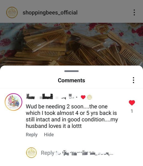The image size is (143, 166).
Task: Tap the commenter's blurred username
Action: pos(51,97)
